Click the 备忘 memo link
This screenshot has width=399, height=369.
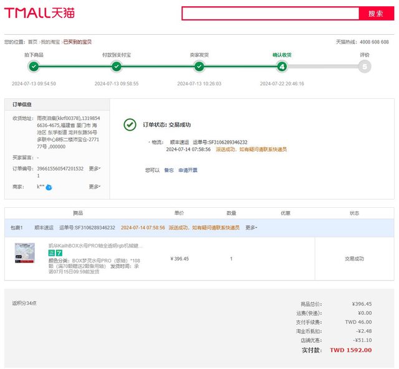[169, 170]
